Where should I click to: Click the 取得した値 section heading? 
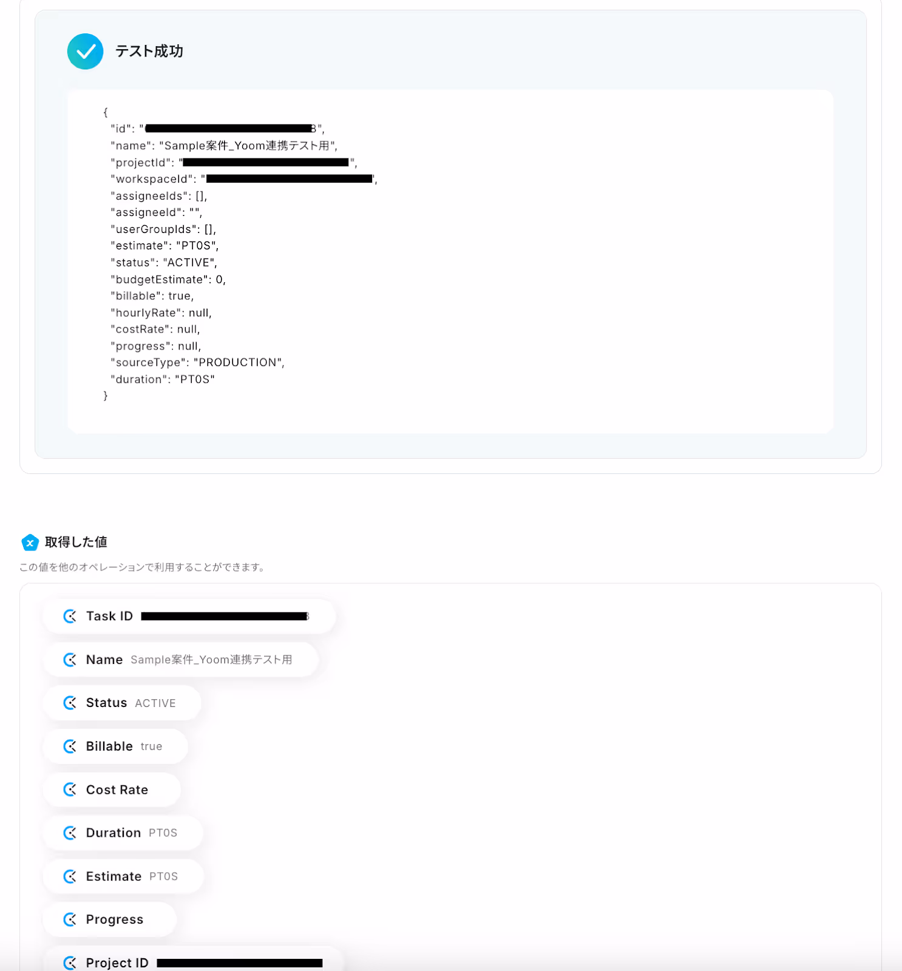76,542
